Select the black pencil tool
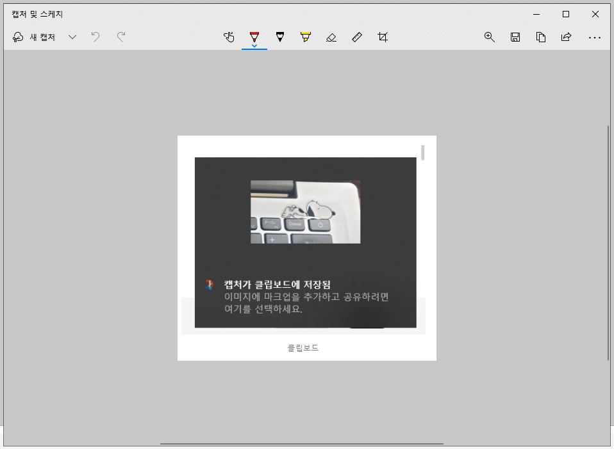Viewport: 614px width, 449px height. [280, 36]
